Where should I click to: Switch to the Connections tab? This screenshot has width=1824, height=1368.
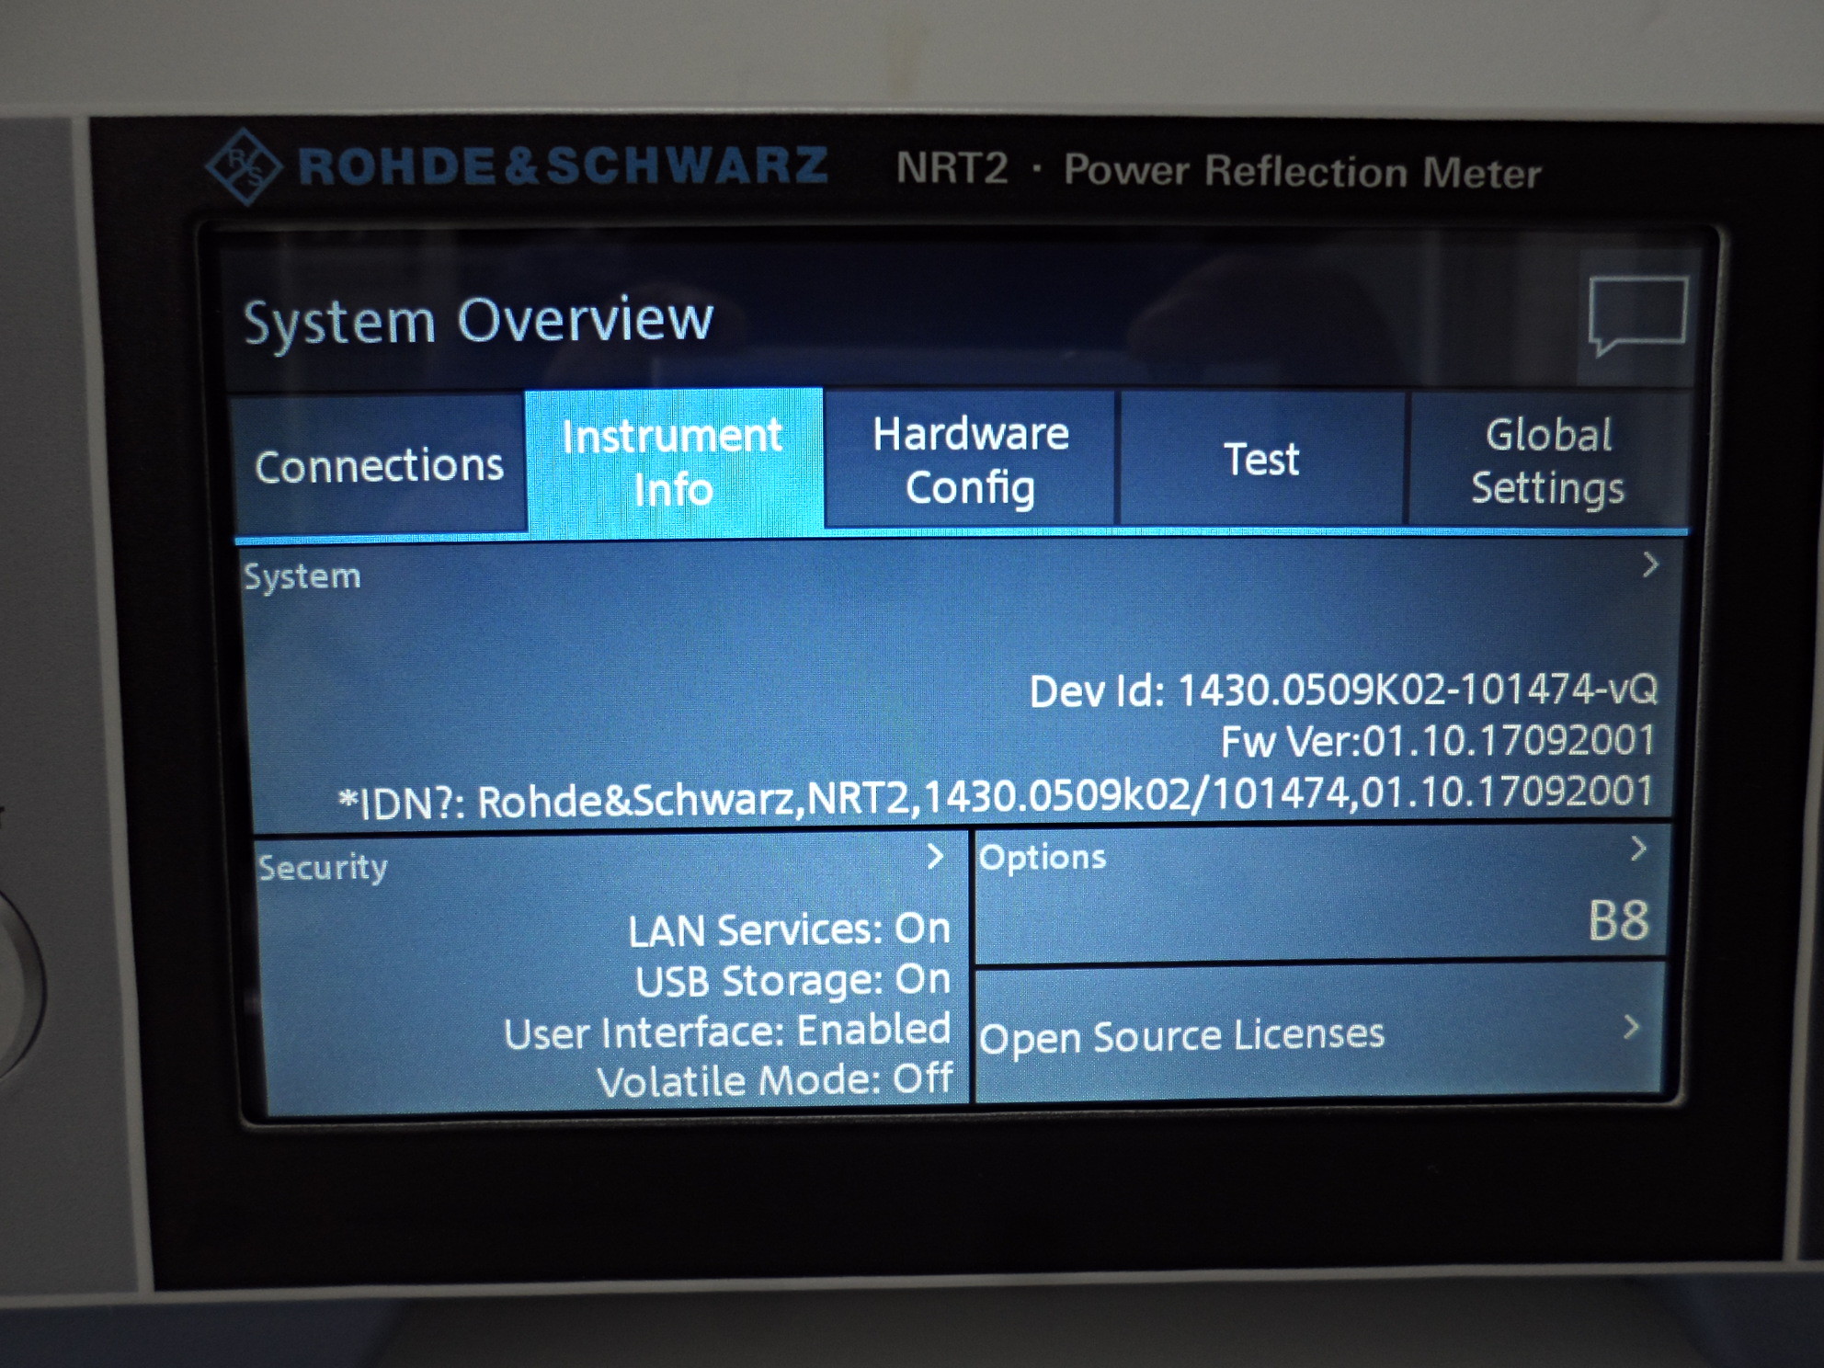379,465
